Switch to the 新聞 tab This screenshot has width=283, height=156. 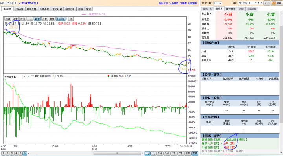241,9
